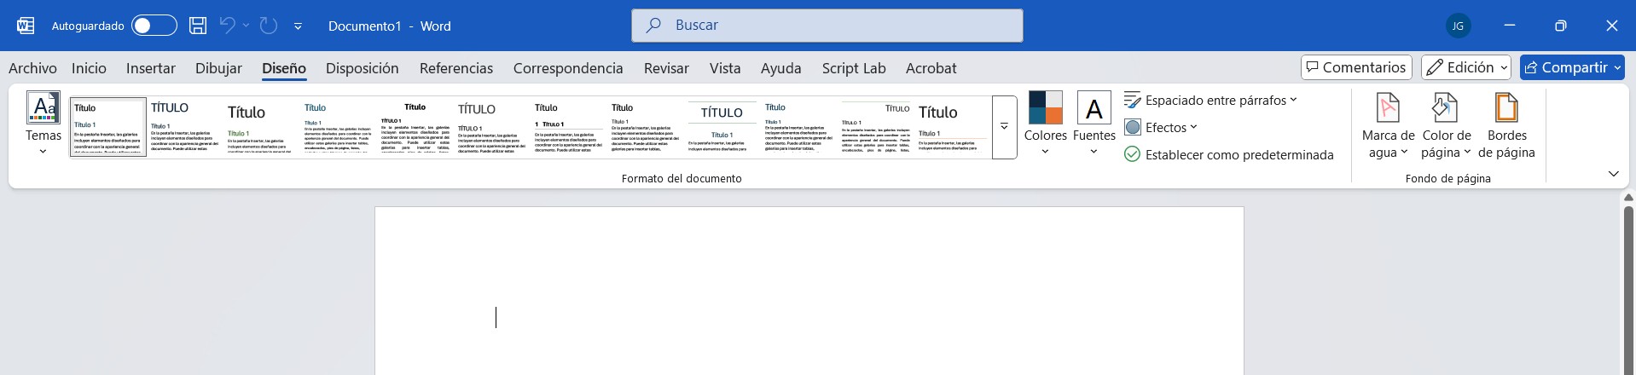The height and width of the screenshot is (375, 1636).
Task: Click the Save disk icon
Action: tap(198, 26)
